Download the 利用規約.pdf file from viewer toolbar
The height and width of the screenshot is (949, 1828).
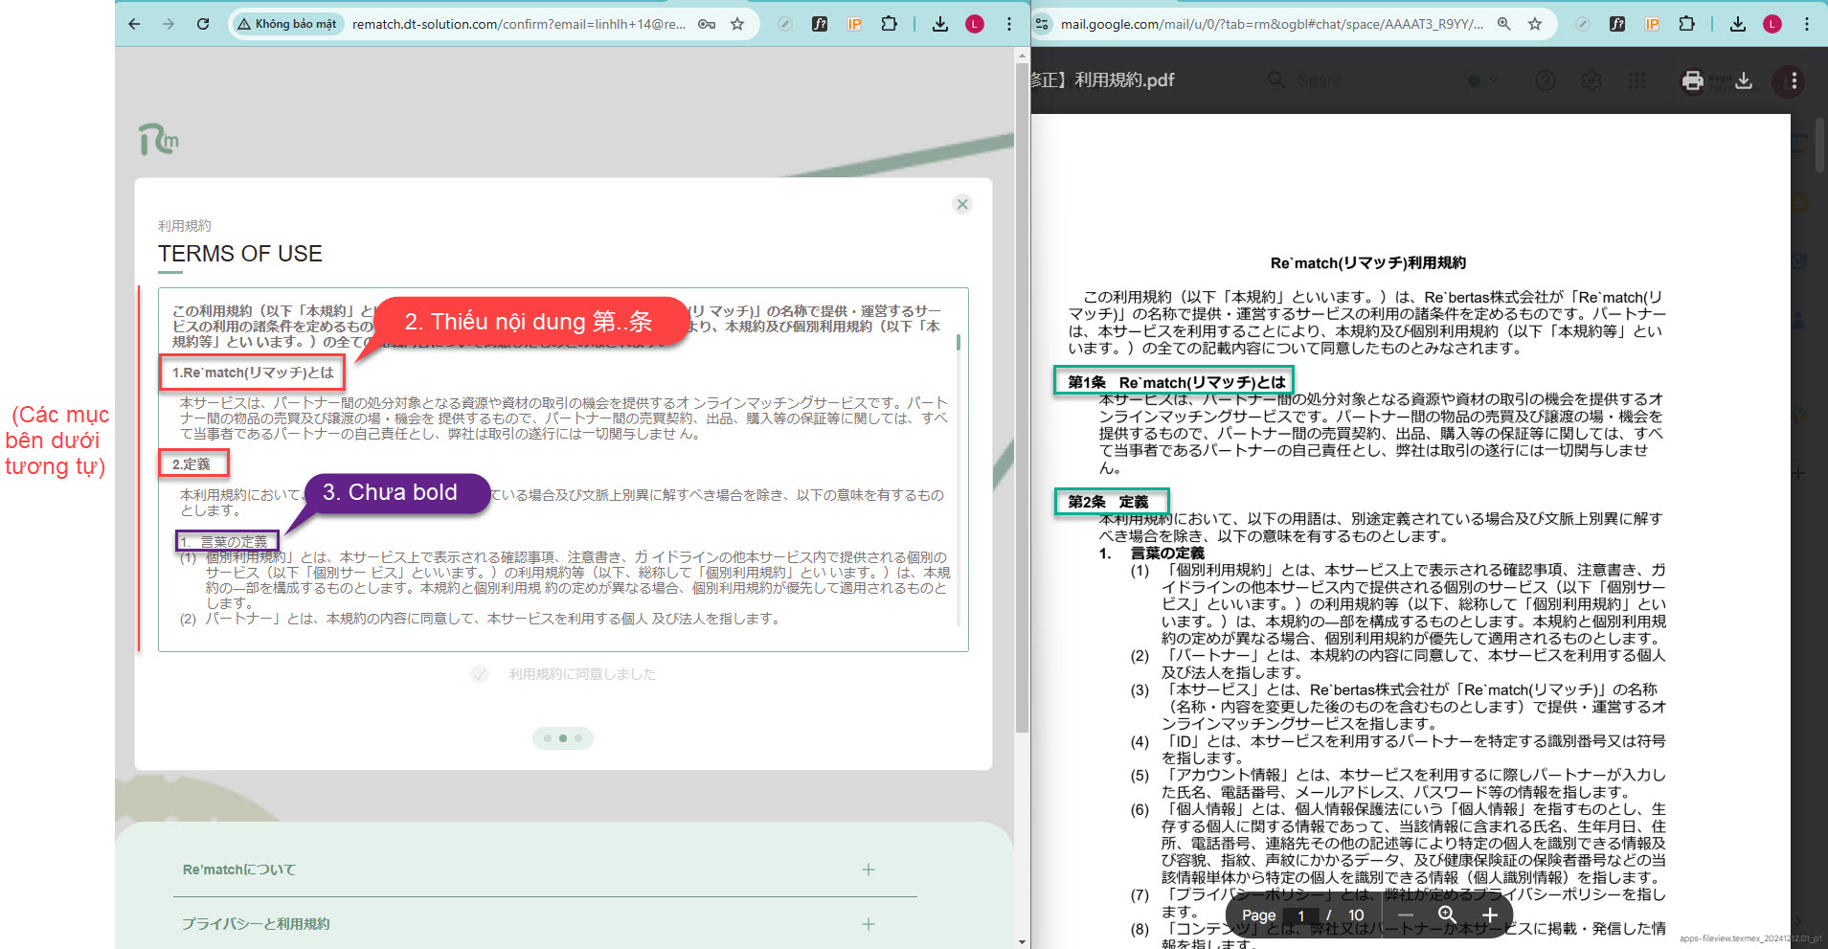[x=1744, y=81]
